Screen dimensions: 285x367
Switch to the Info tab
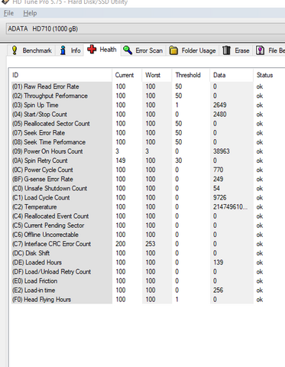click(x=70, y=50)
